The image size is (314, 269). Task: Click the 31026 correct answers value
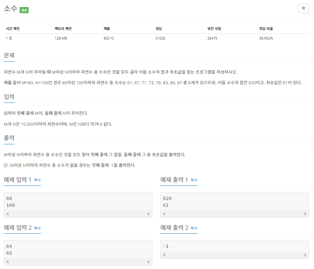(160, 38)
